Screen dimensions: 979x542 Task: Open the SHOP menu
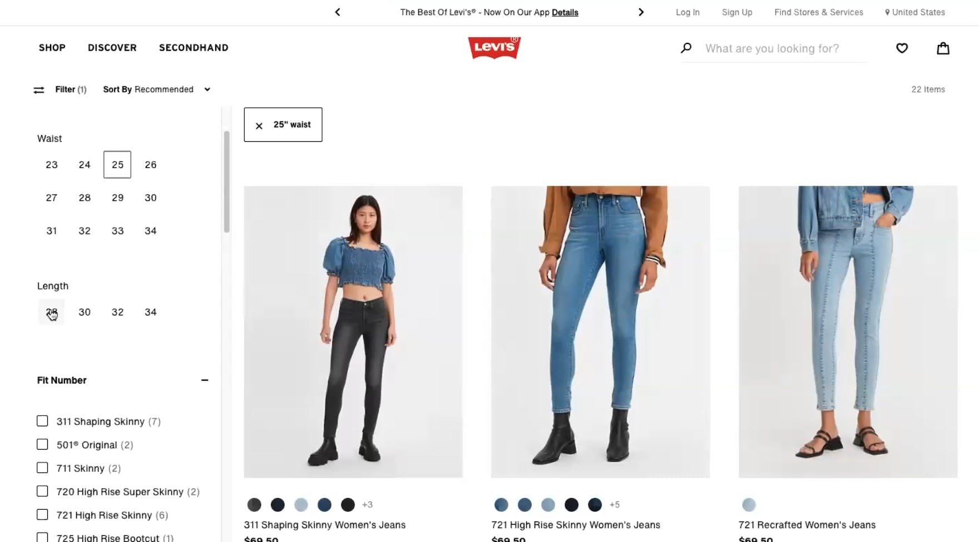click(x=52, y=48)
